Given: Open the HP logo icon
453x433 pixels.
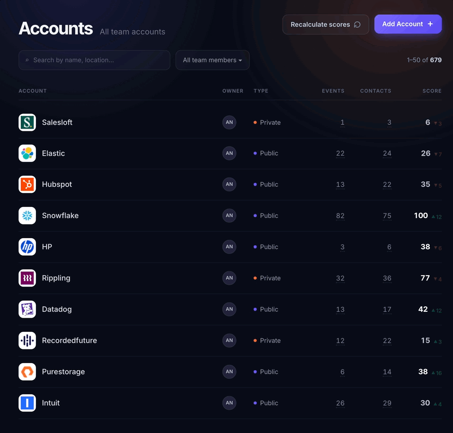Looking at the screenshot, I should pyautogui.click(x=27, y=247).
